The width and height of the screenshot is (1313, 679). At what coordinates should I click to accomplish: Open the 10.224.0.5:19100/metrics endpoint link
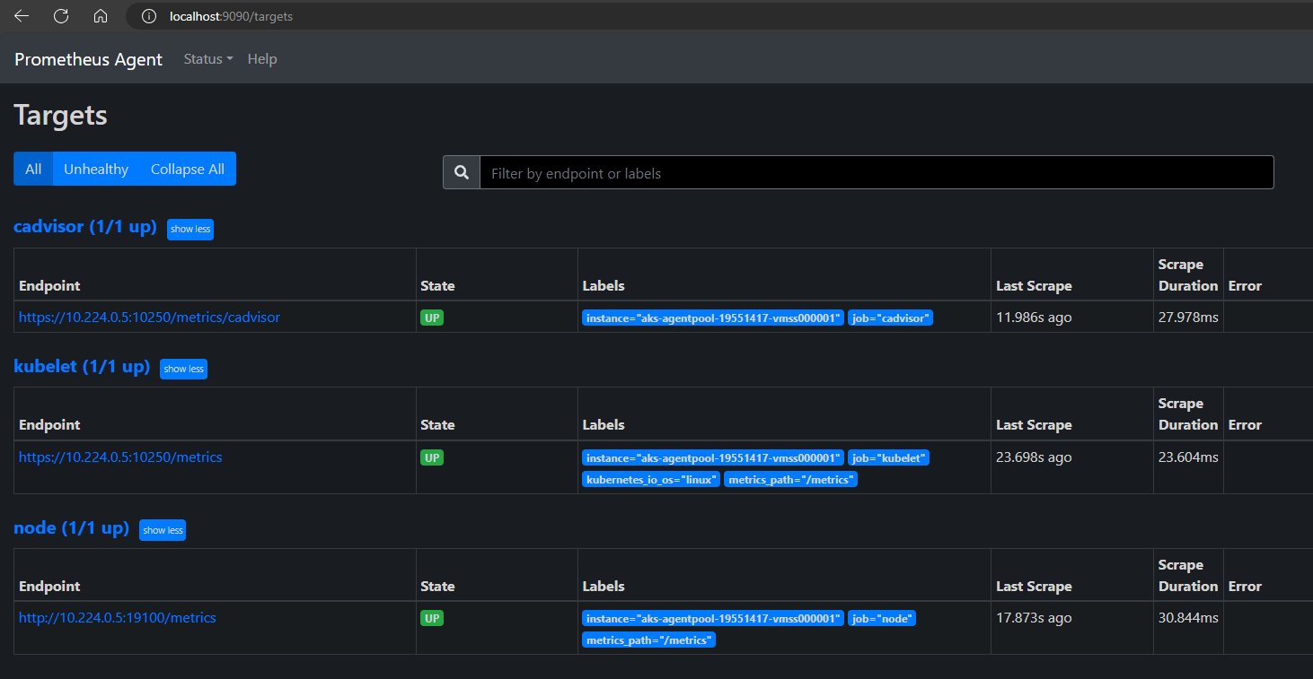118,618
